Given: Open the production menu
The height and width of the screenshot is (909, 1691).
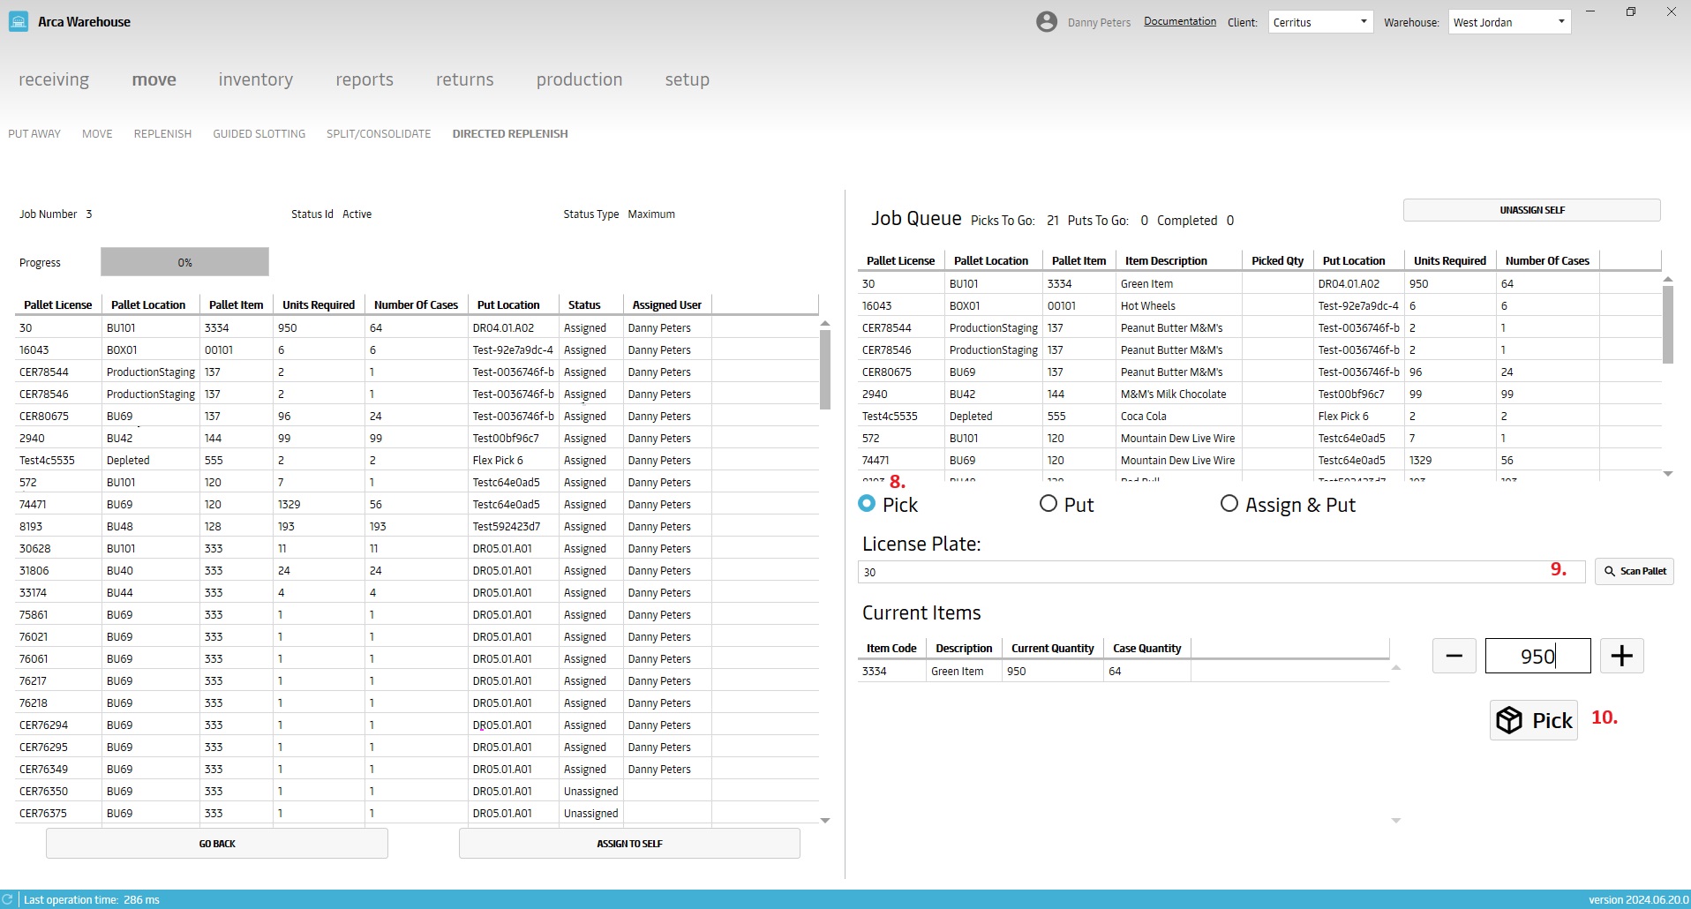Looking at the screenshot, I should tap(580, 79).
